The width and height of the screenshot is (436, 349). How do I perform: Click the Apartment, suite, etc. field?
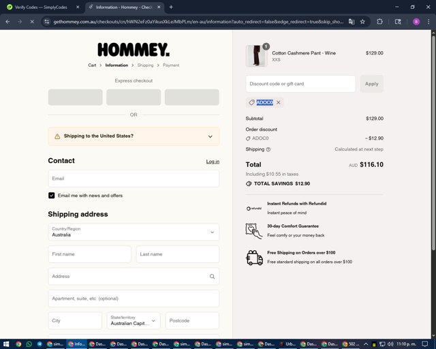(134, 299)
